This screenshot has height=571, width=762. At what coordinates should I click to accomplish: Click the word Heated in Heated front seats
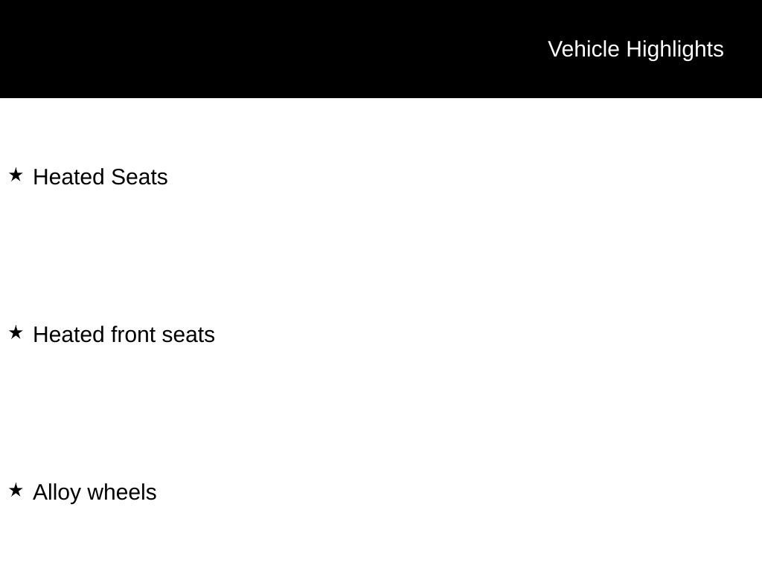coord(69,335)
